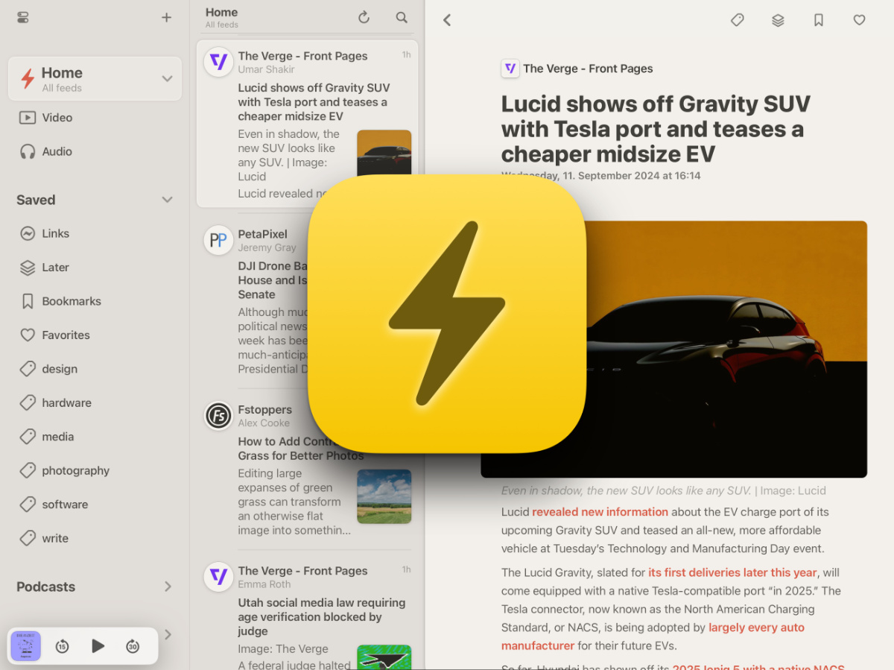894x670 pixels.
Task: Open the Video section in sidebar
Action: (x=57, y=118)
